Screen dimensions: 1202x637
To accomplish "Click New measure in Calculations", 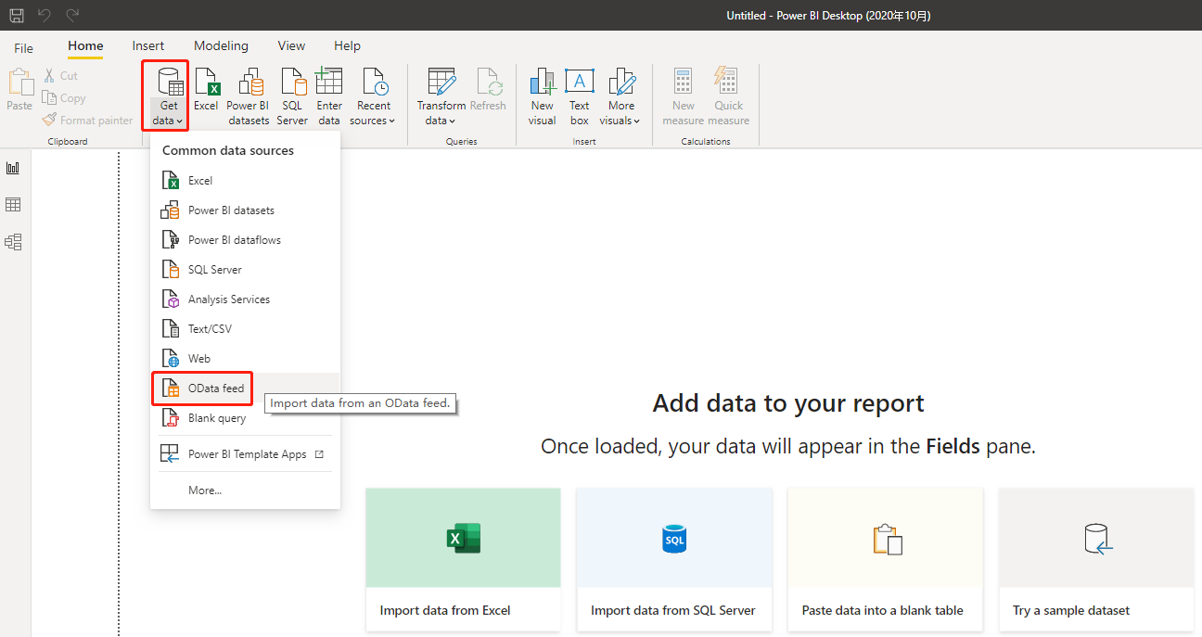I will 684,96.
